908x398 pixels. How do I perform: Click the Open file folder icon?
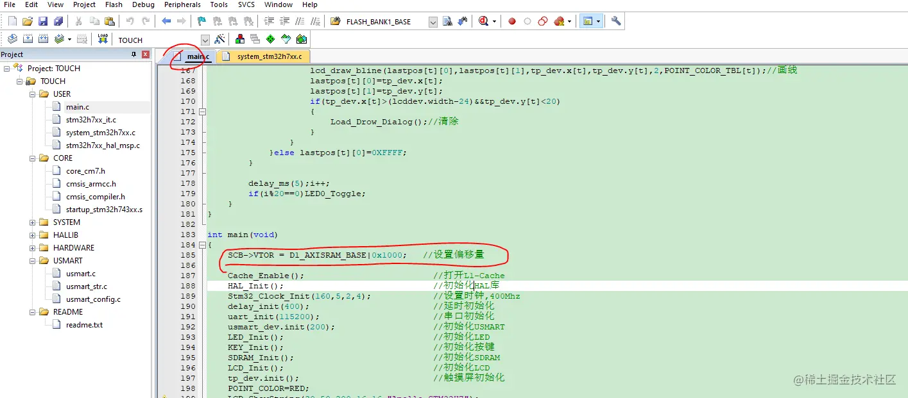coord(28,21)
